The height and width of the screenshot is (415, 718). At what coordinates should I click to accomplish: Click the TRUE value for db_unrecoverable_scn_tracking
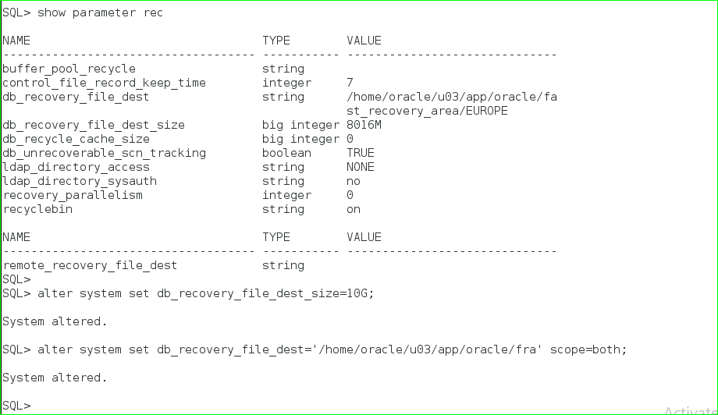click(x=361, y=153)
